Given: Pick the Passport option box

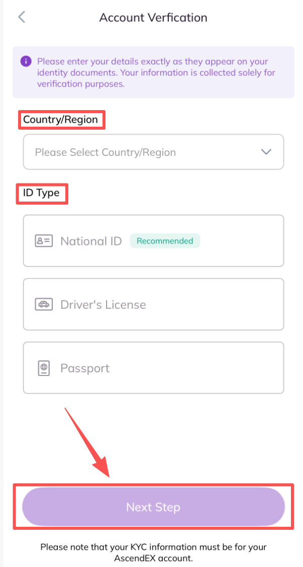Looking at the screenshot, I should pyautogui.click(x=153, y=368).
